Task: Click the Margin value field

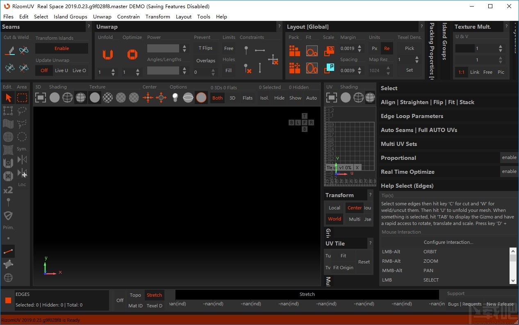Action: coord(348,48)
